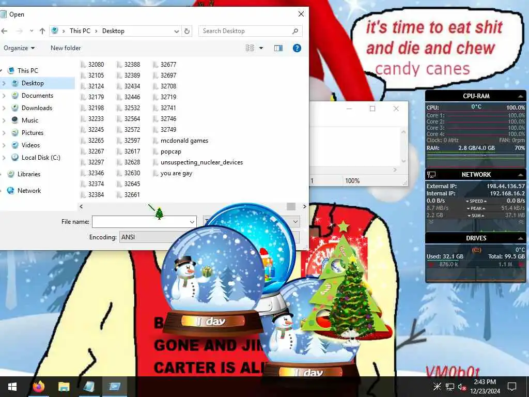Go up one folder level arrow
The image size is (529, 397).
coord(42,31)
